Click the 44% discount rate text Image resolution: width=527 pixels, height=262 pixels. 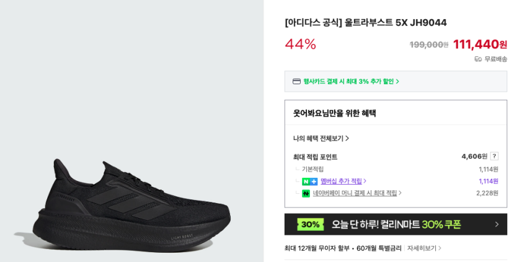tap(301, 44)
